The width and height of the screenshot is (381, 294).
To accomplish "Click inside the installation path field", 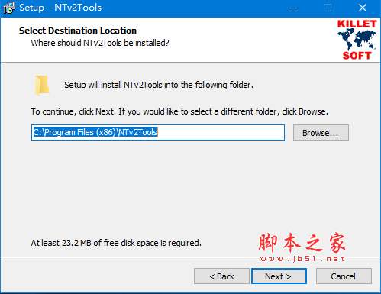I will [x=158, y=133].
